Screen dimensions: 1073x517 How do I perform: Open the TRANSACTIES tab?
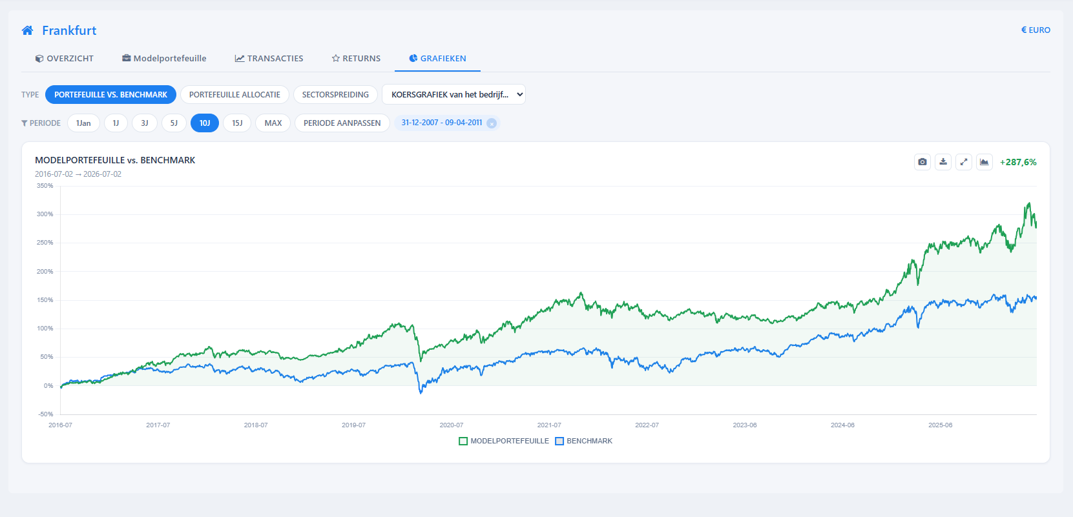(269, 58)
